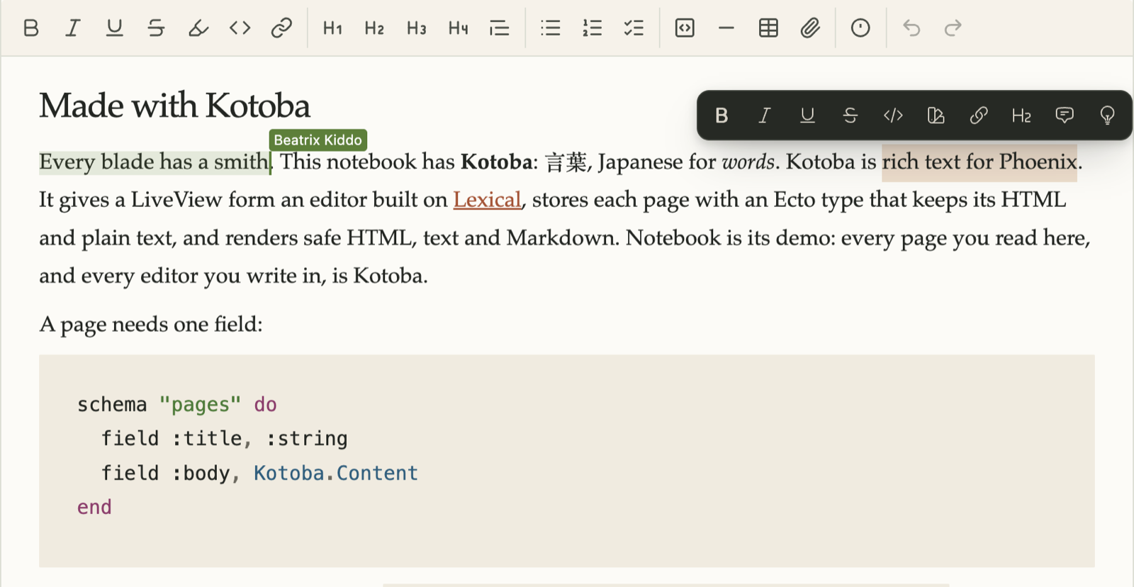Apply Heading 2 from the top toolbar
Screen dimensions: 1134x587
(x=374, y=28)
